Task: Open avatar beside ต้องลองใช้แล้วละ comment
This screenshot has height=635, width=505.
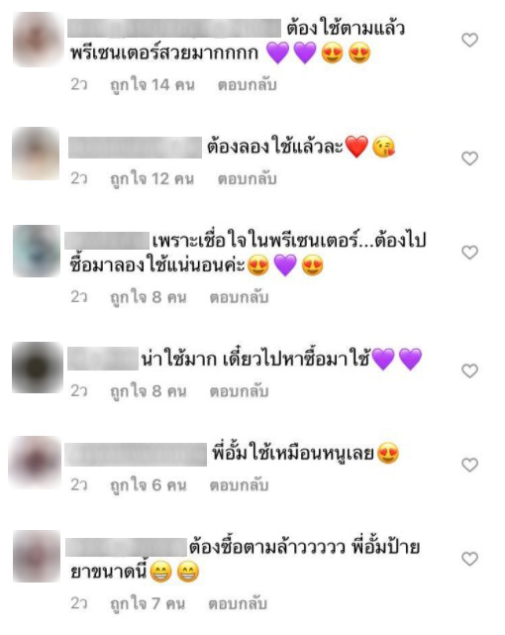Action: pos(36,154)
